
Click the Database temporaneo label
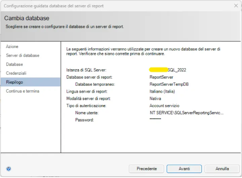coord(95,84)
